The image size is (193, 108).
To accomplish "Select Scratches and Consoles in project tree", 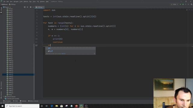I will pyautogui.click(x=12, y=99).
